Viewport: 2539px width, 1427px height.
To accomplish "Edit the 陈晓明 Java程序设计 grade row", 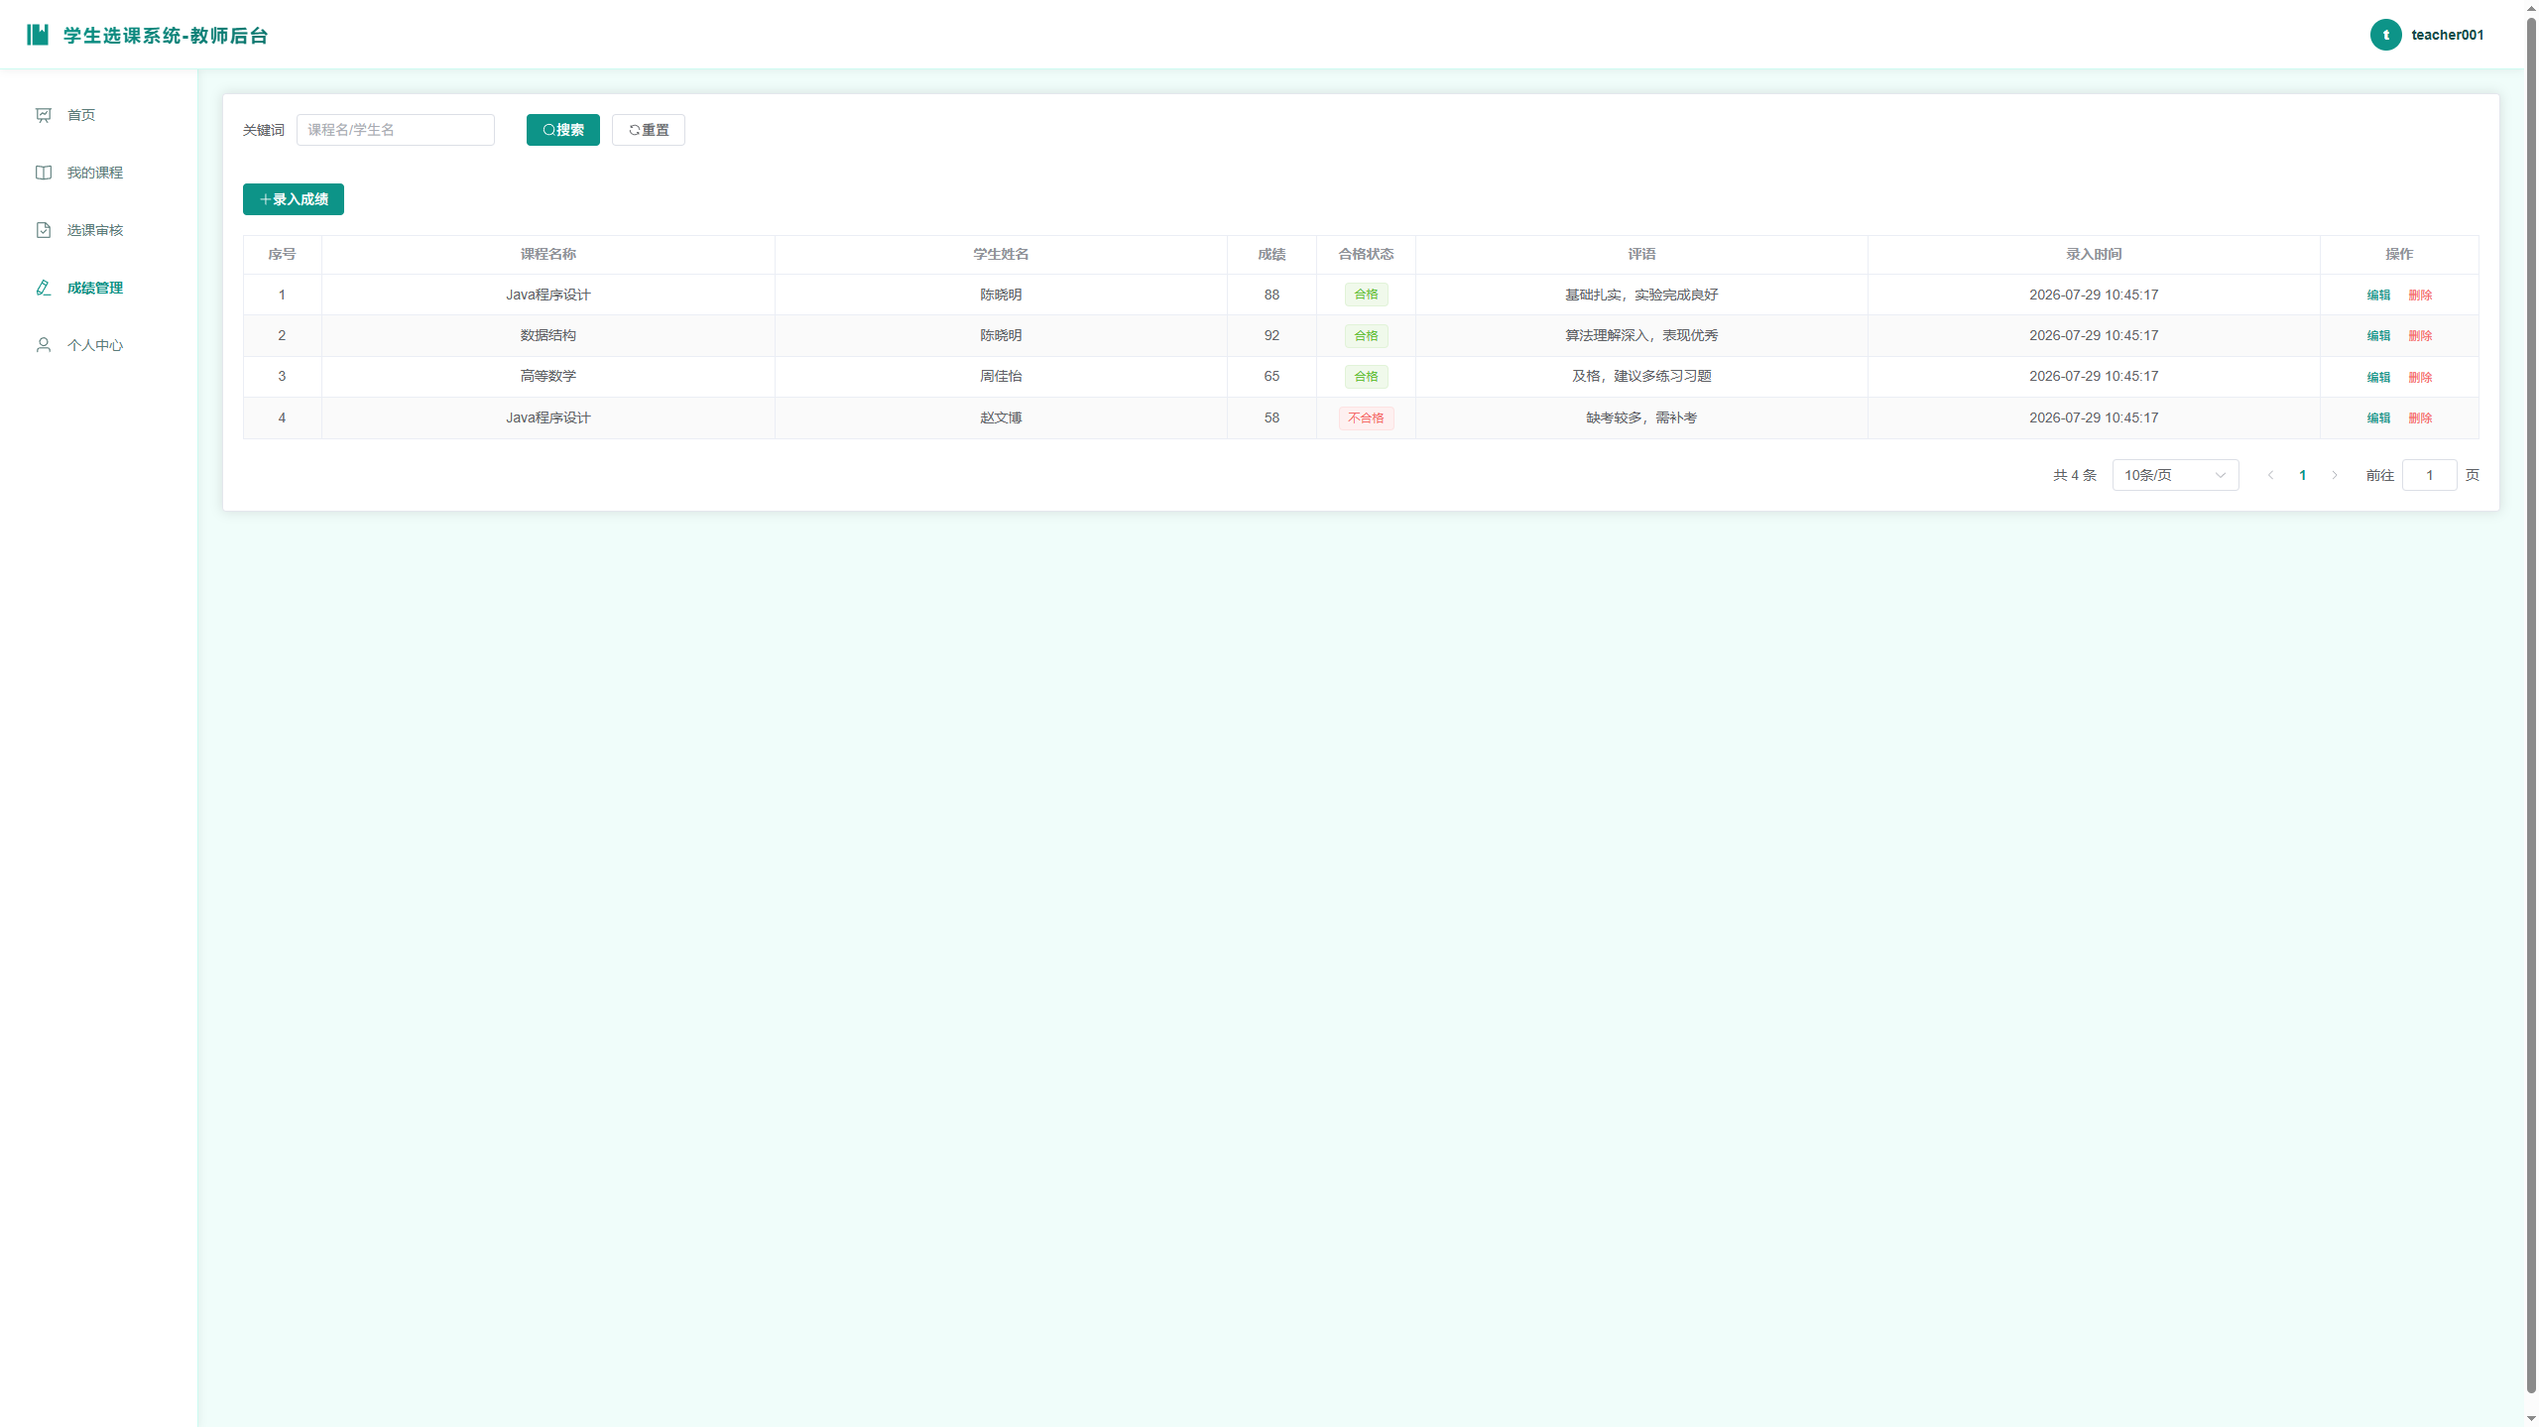I will click(x=2378, y=295).
